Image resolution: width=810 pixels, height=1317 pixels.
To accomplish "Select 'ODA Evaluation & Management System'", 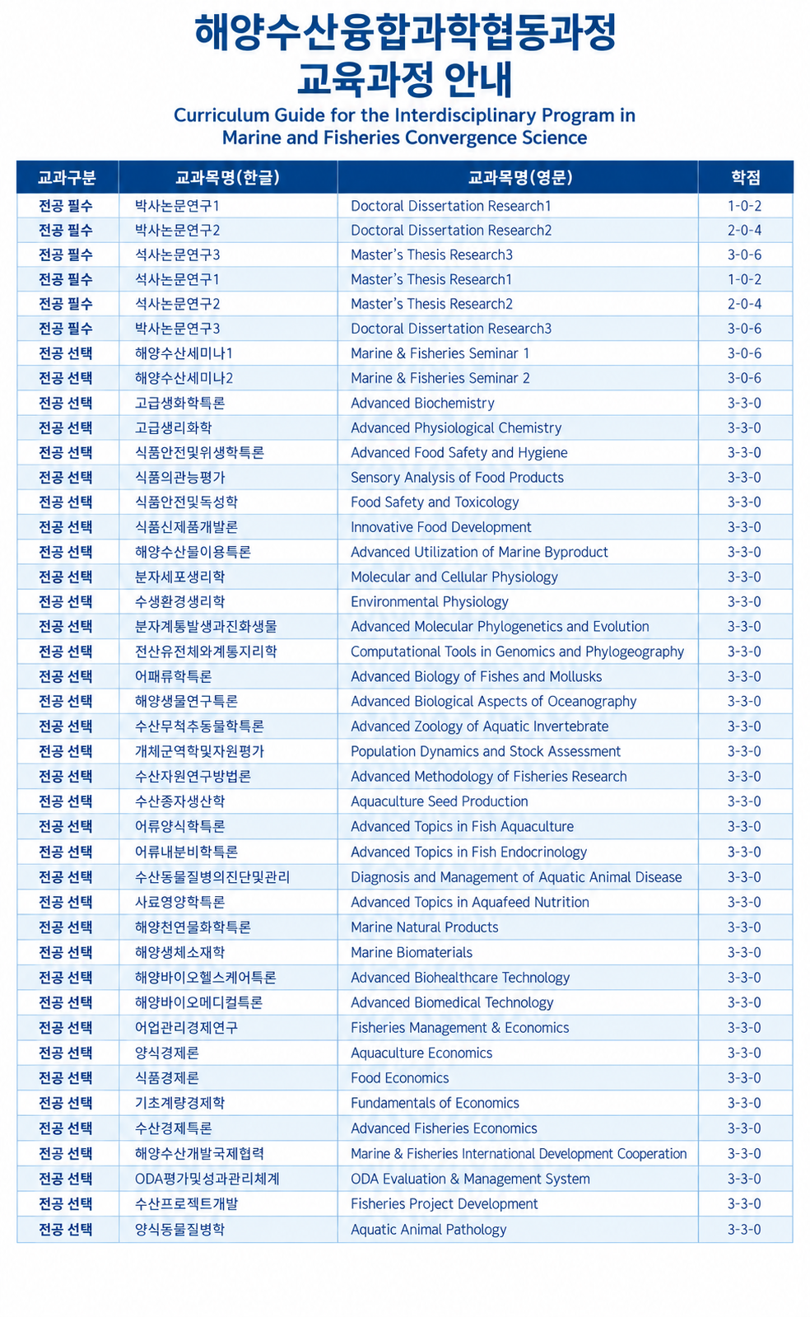I will 470,1179.
